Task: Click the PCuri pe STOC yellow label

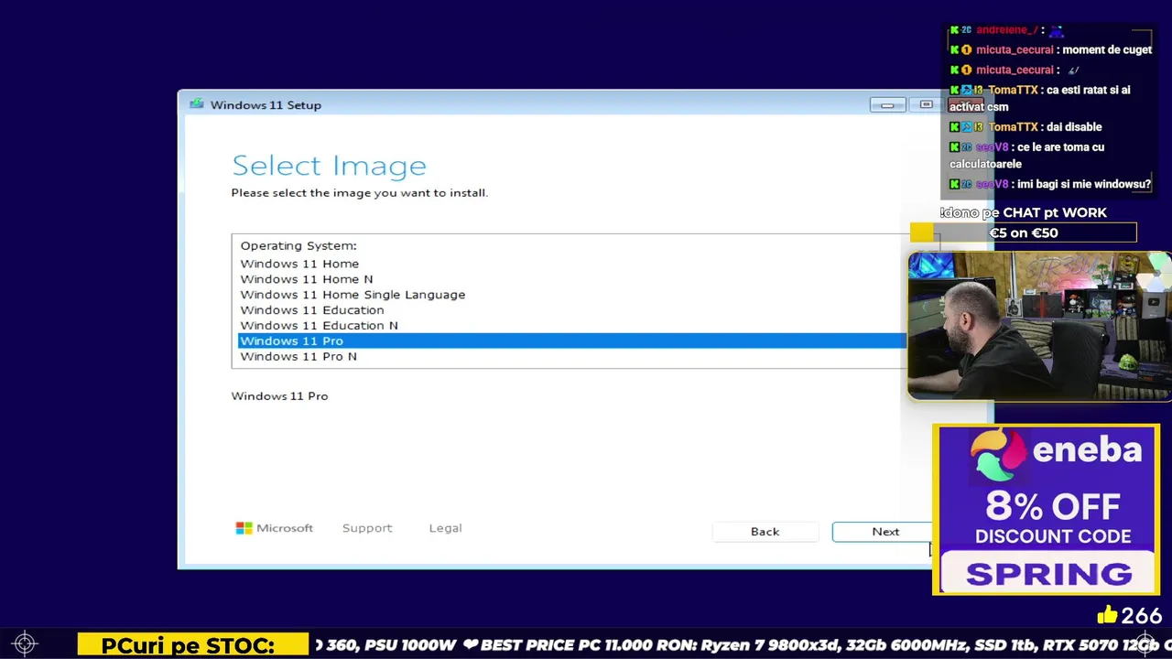Action: click(x=193, y=645)
